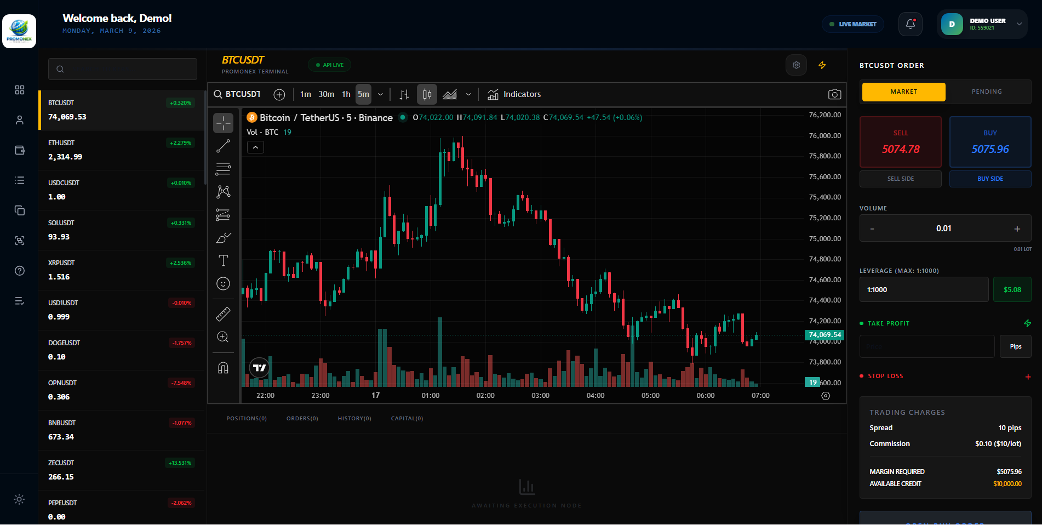Screen dimensions: 1042x525
Task: Toggle the Pips unit for take profit
Action: click(1015, 346)
